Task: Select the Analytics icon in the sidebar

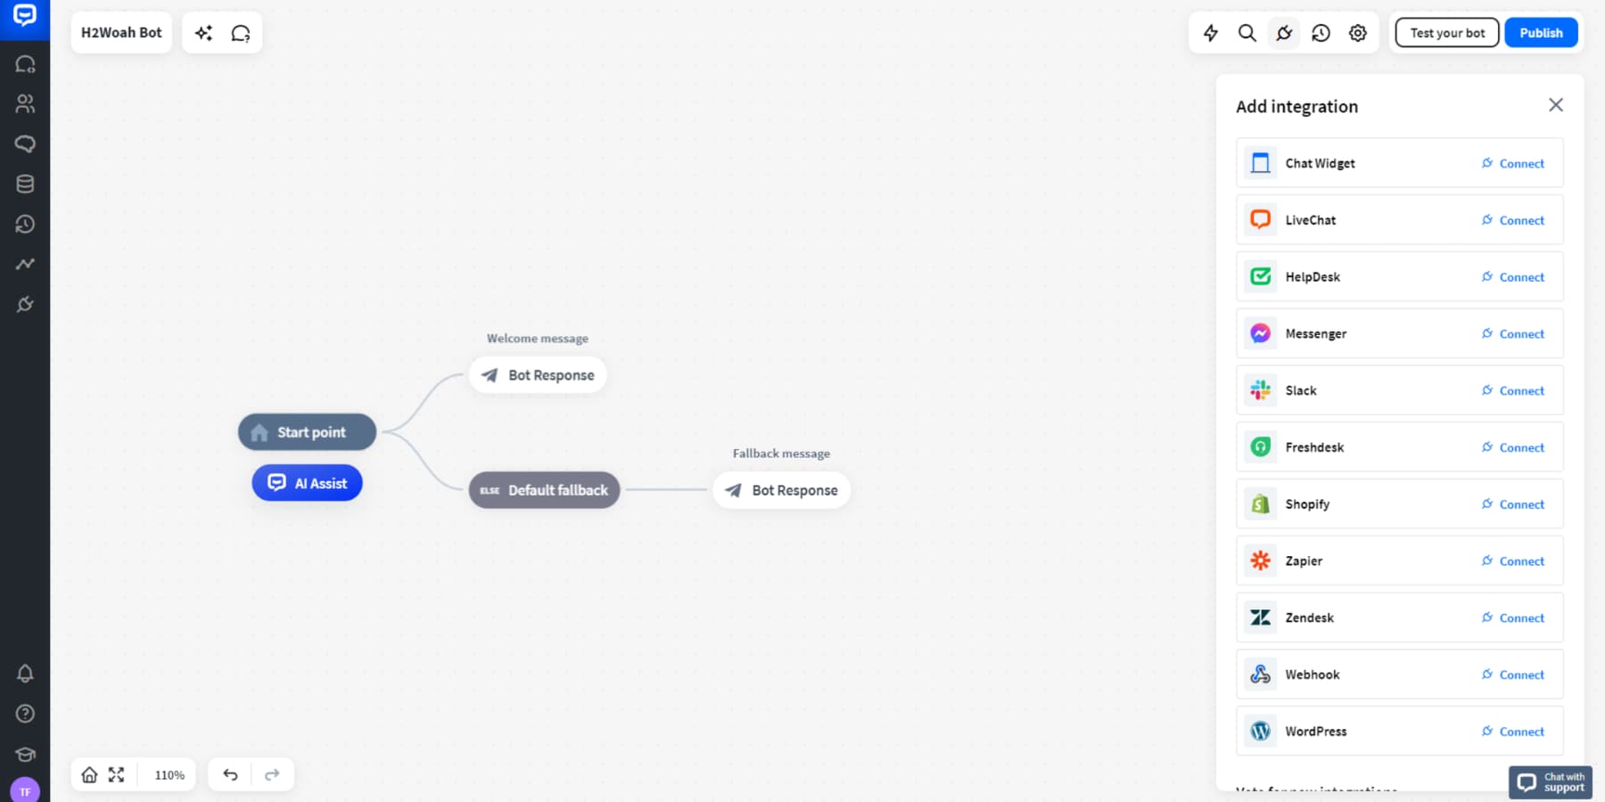Action: point(25,264)
